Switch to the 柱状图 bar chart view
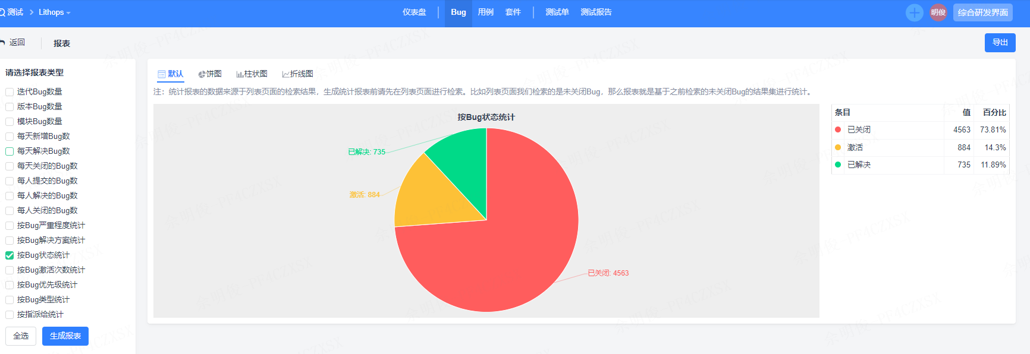 [x=252, y=74]
